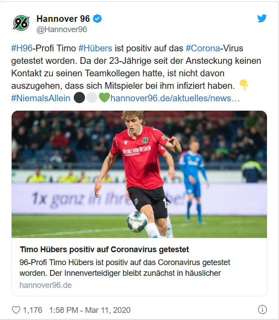Like the tweet with the heart icon
Viewport: 279px width, 320px height.
(x=16, y=309)
